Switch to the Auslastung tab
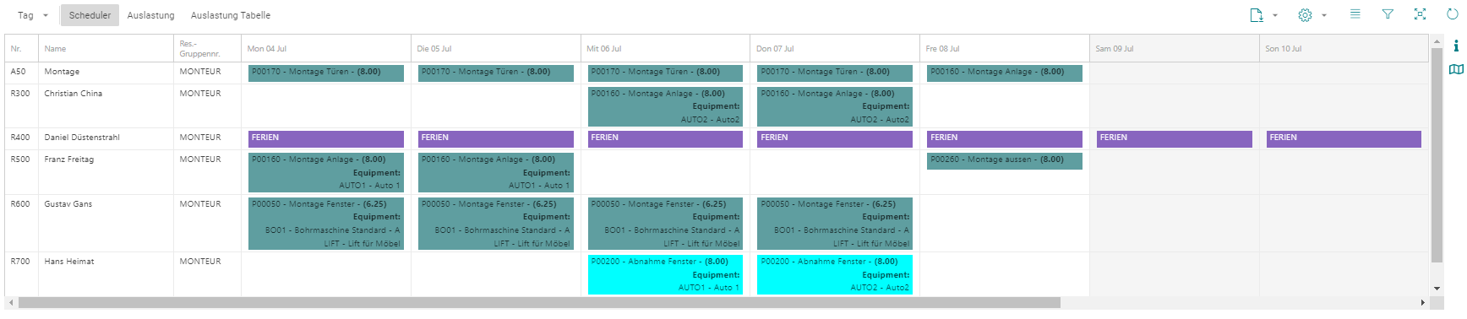 tap(150, 15)
